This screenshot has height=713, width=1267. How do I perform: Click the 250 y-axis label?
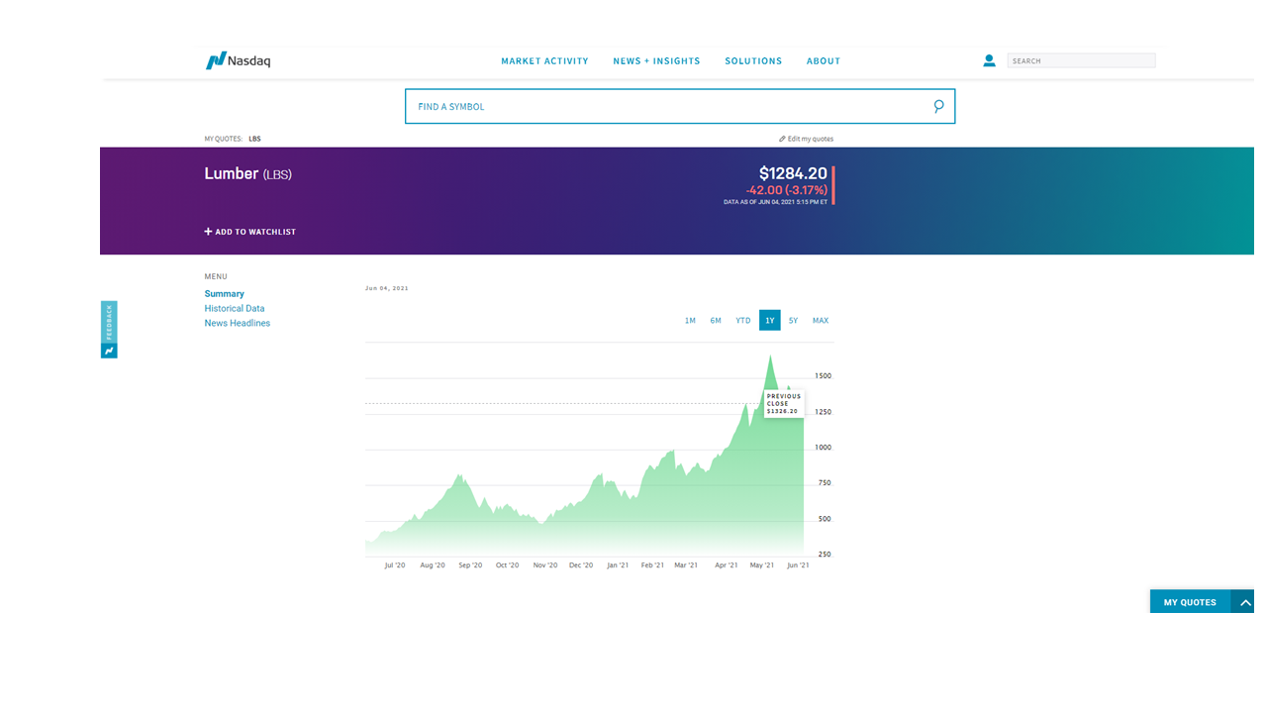point(825,555)
